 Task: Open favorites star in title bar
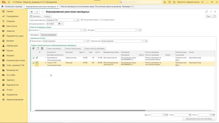point(174,2)
